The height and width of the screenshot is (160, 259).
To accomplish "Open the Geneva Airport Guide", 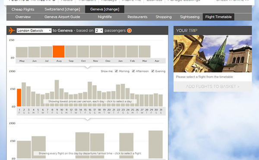I will (62, 17).
